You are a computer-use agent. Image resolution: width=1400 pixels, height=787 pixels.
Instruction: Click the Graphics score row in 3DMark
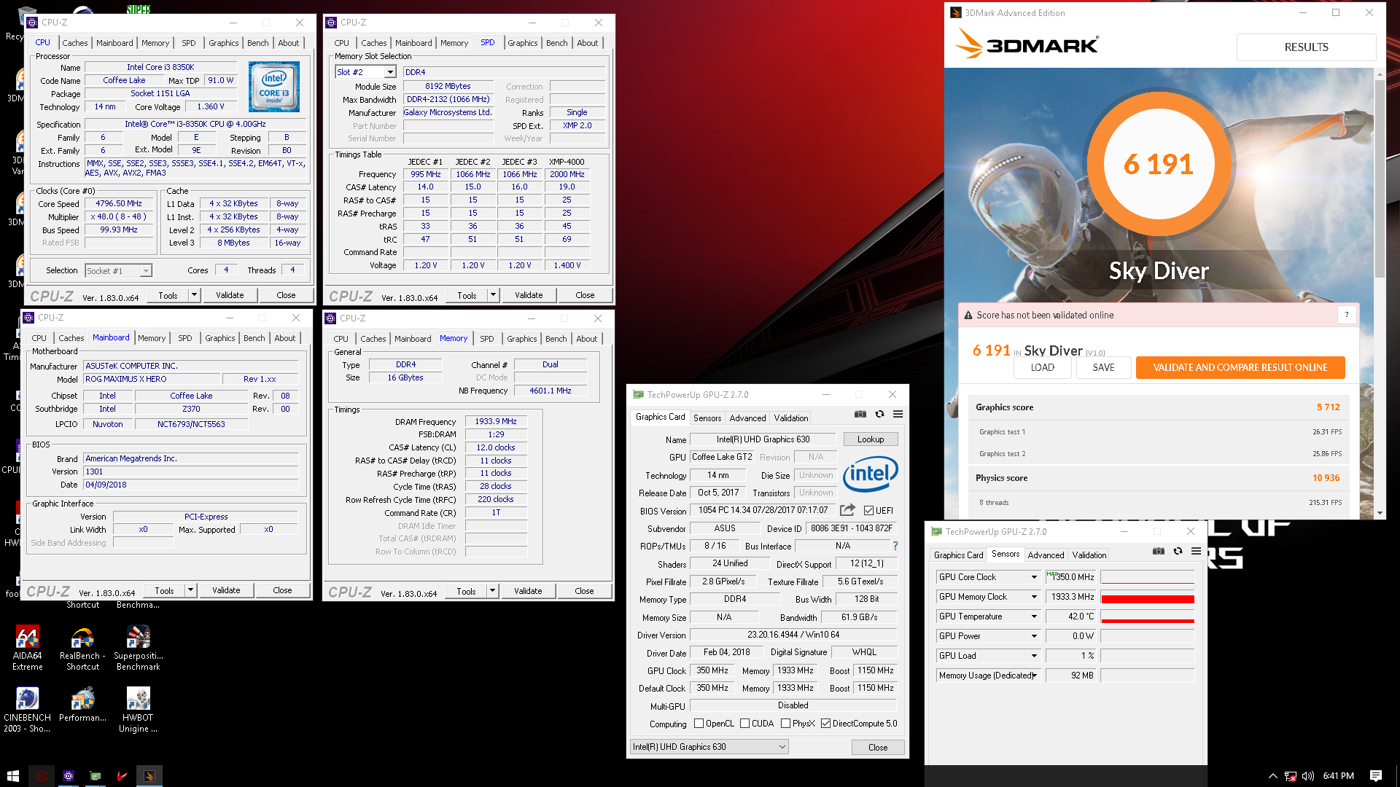point(1157,407)
